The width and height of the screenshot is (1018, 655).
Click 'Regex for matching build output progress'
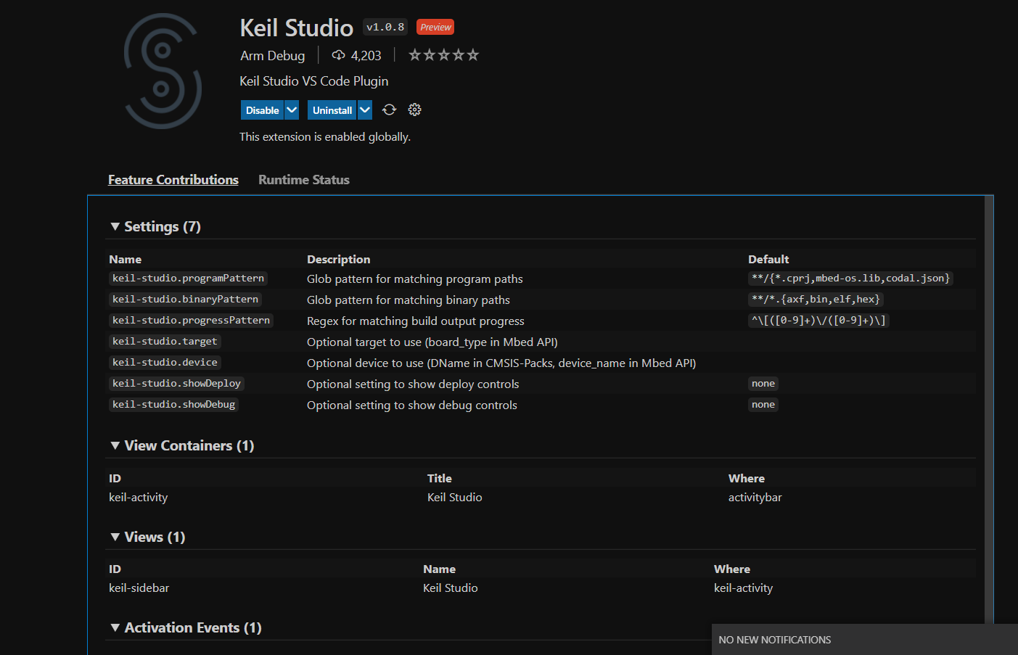(x=416, y=321)
